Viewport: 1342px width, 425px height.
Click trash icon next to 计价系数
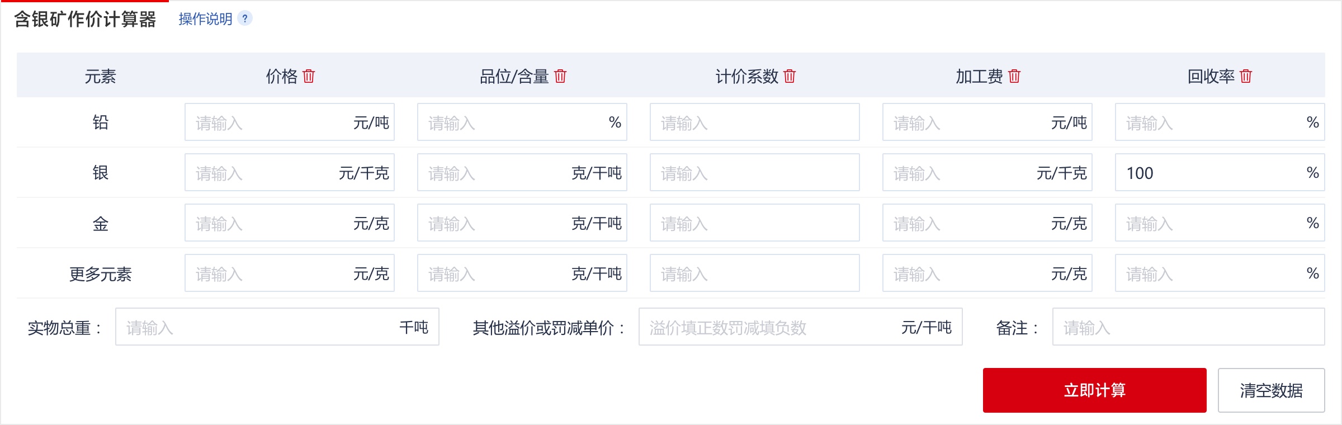tap(790, 76)
